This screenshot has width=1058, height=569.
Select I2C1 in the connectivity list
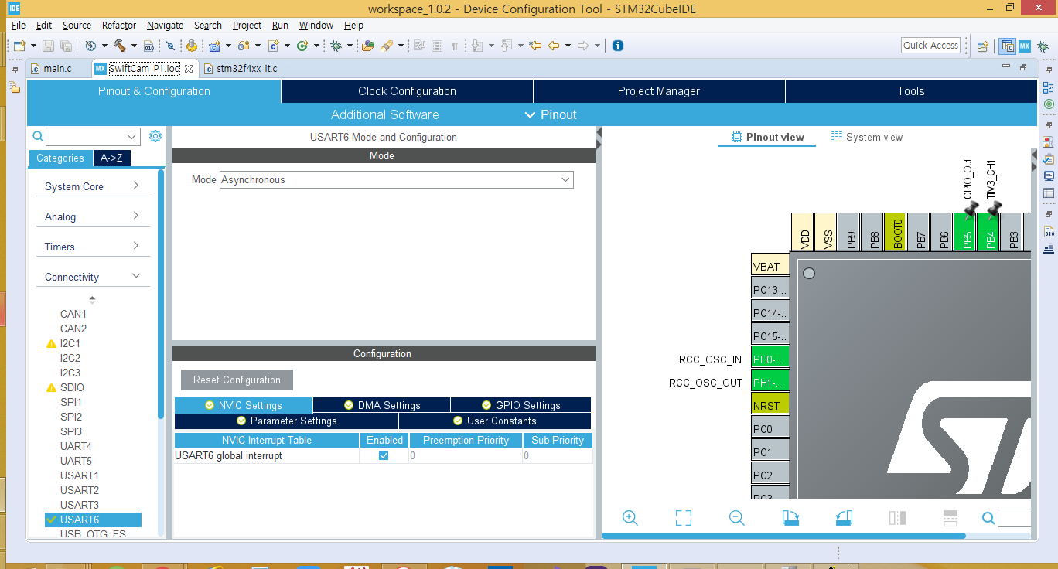tap(70, 343)
